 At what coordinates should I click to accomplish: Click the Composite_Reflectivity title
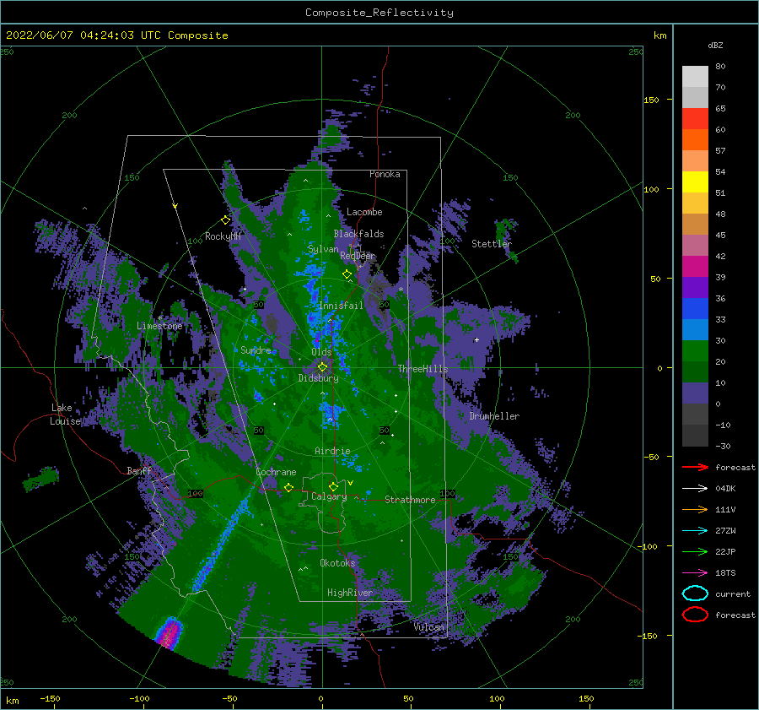coord(379,13)
